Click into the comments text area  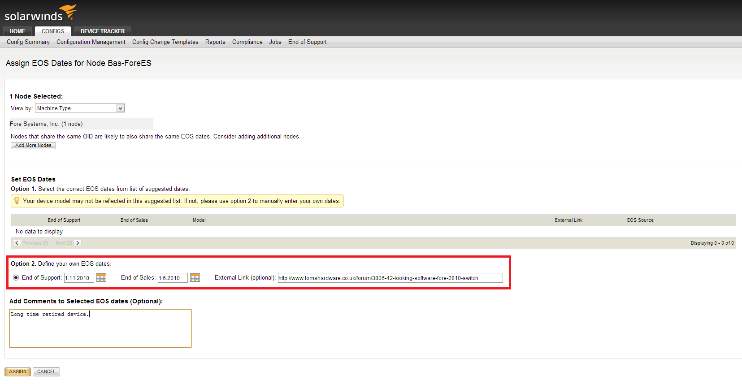[x=100, y=328]
